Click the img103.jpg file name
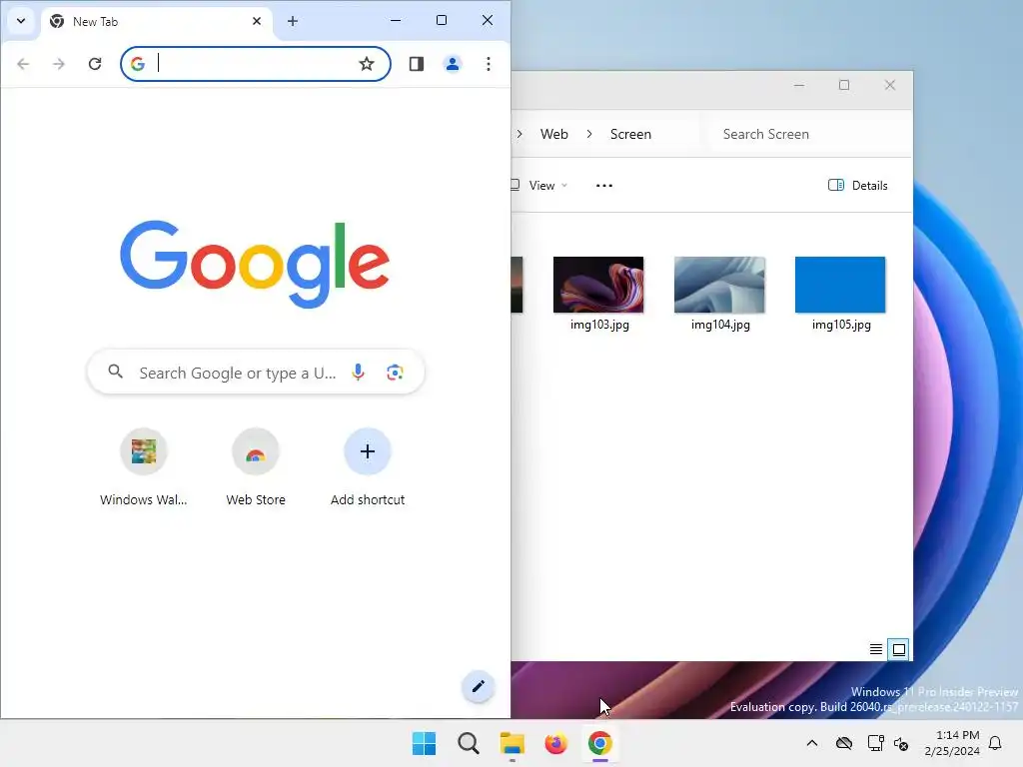This screenshot has width=1023, height=767. [599, 325]
